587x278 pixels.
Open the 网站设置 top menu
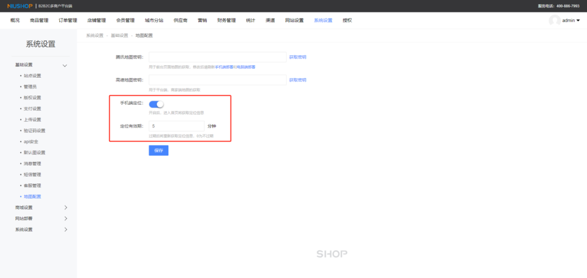pos(294,21)
